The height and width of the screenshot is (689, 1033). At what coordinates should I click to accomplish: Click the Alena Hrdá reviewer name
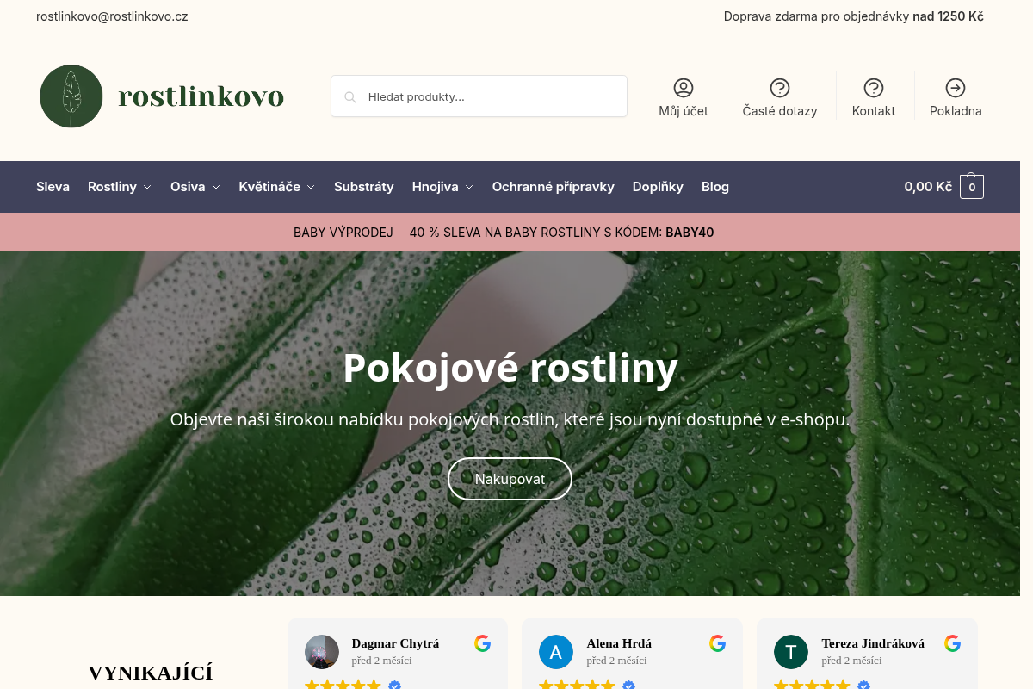click(x=619, y=643)
